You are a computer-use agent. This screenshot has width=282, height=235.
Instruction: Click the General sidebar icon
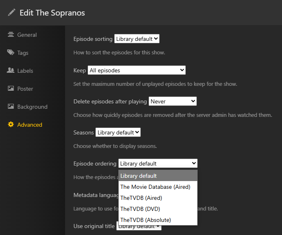pos(11,35)
